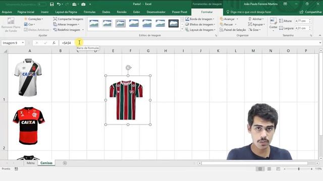Select column H header
323x181 pixels.
[166, 51]
